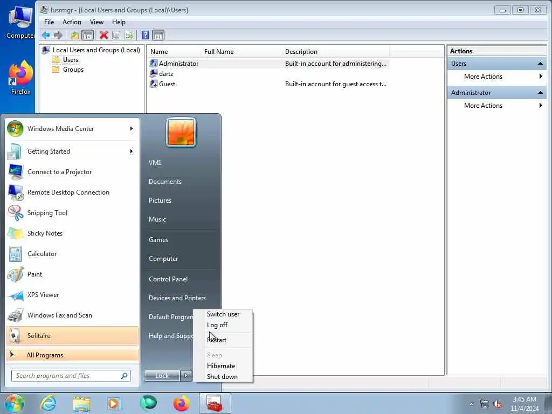Select Local Users and Groups (Local) root

pyautogui.click(x=96, y=50)
